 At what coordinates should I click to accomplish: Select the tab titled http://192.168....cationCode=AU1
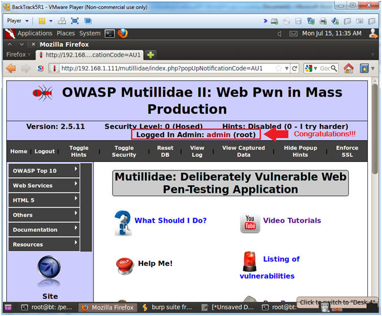tap(90, 55)
